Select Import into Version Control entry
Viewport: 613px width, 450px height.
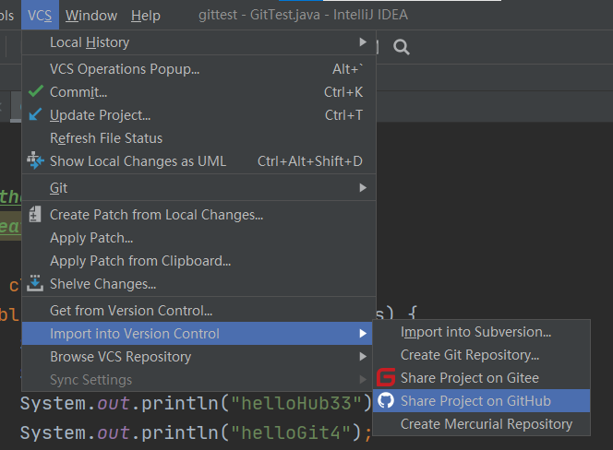pos(198,334)
